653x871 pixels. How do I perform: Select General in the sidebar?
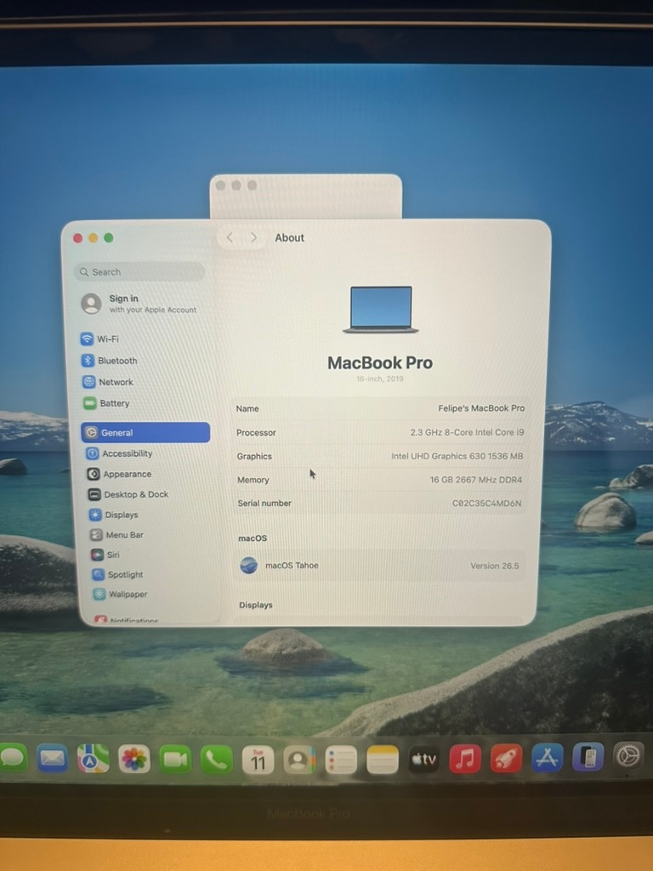point(145,433)
